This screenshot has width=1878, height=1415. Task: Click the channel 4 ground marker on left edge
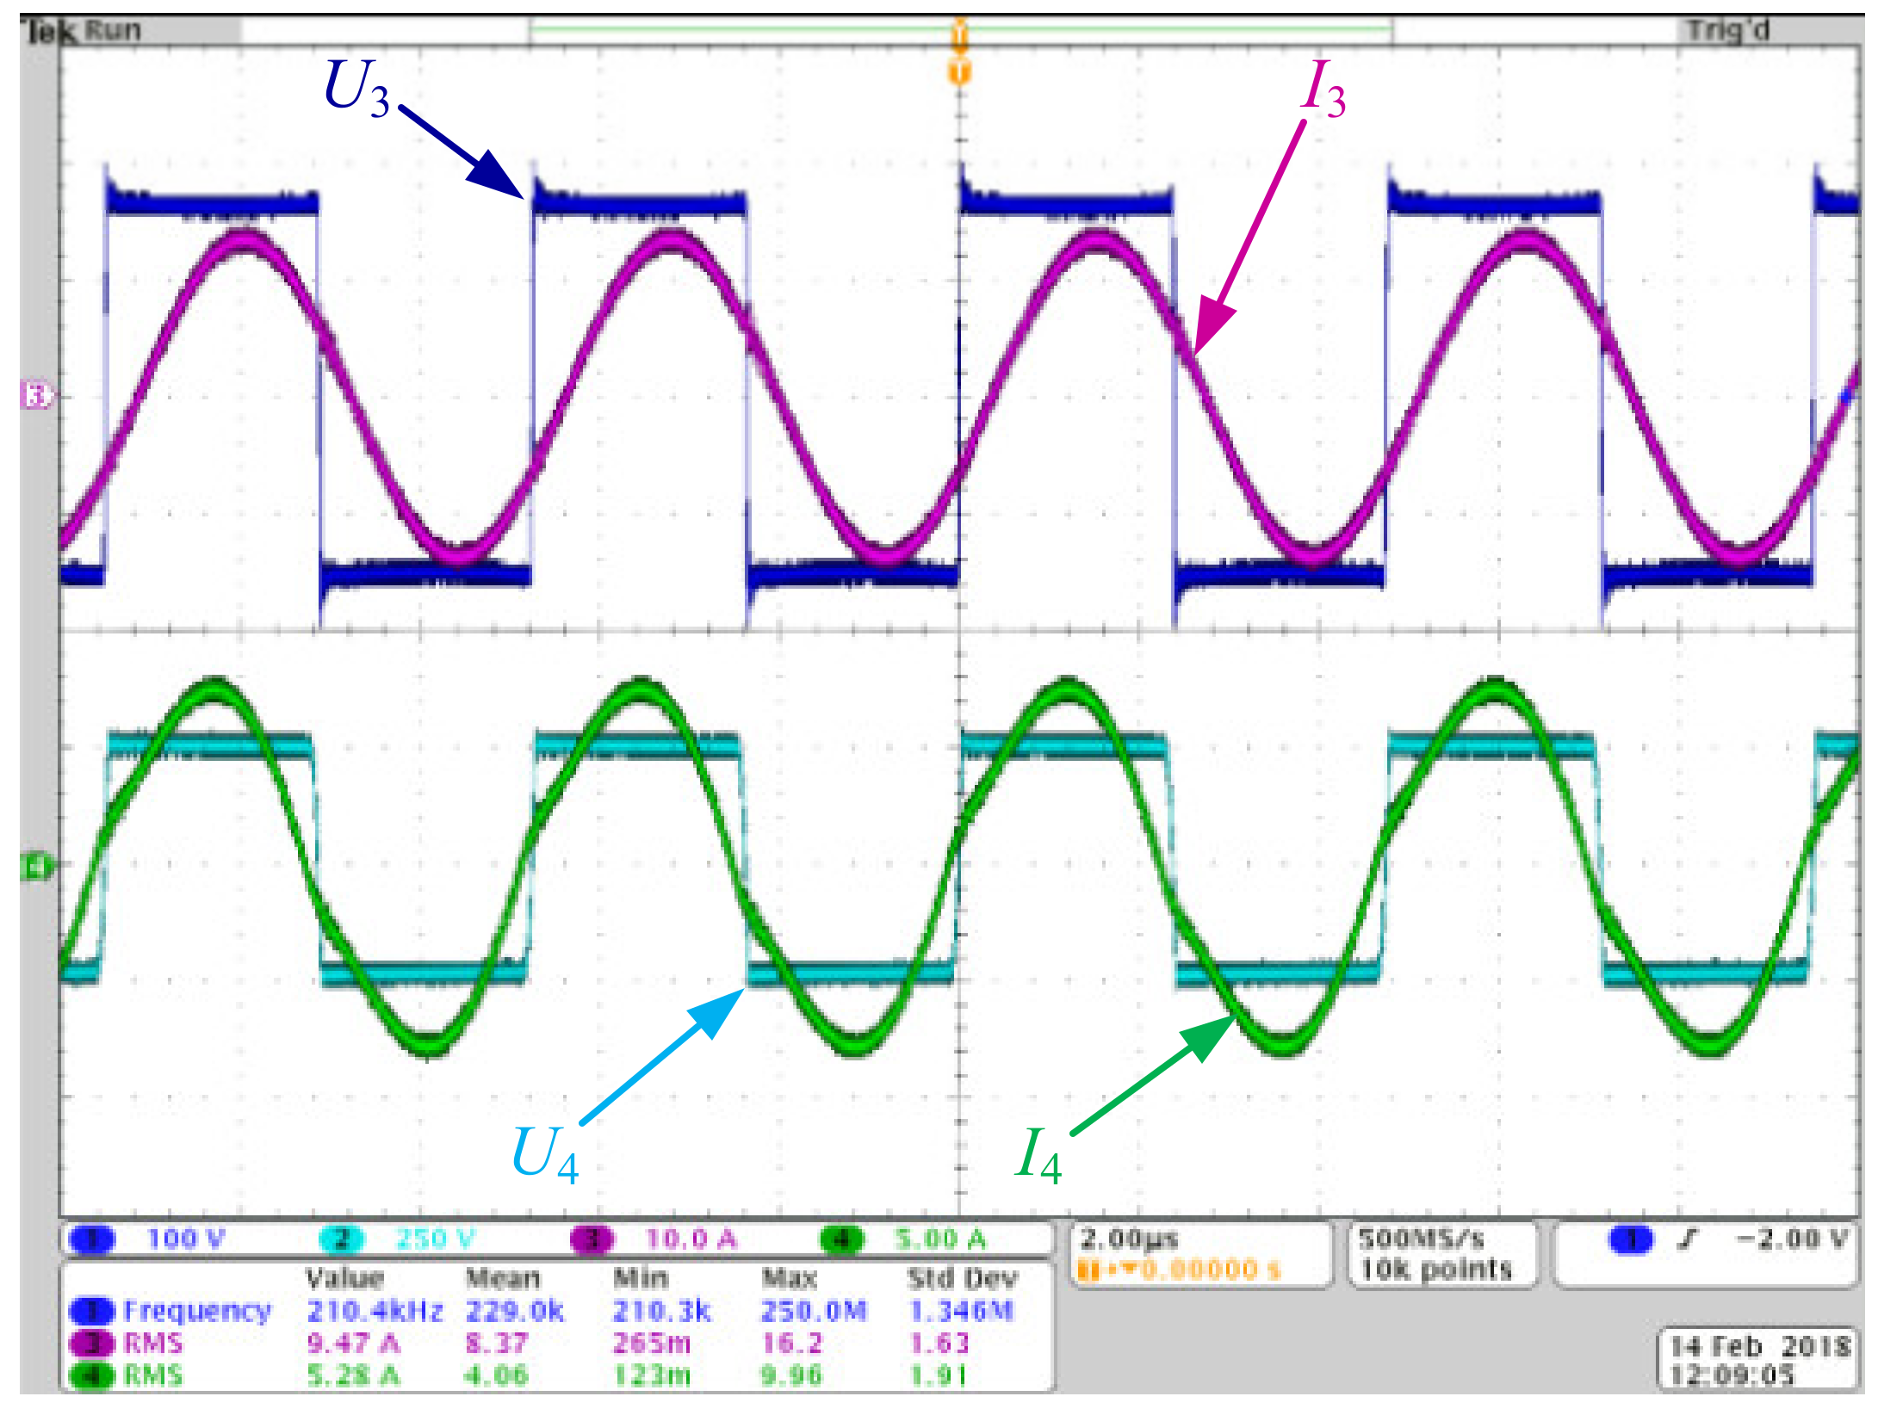pyautogui.click(x=37, y=867)
